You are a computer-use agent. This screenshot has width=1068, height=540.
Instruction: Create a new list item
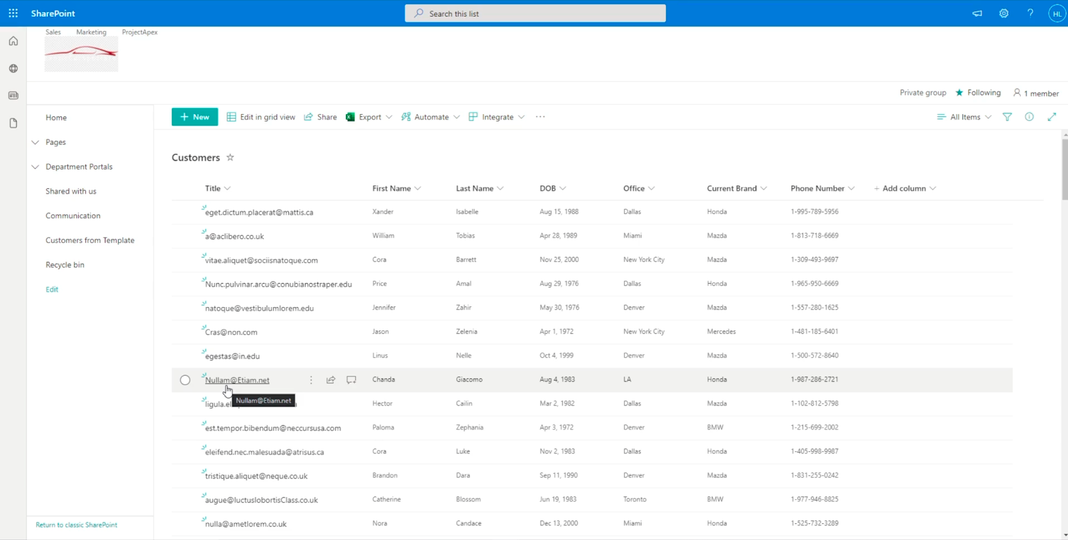(194, 117)
